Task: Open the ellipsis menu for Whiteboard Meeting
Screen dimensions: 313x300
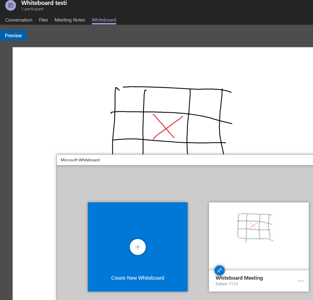Action: coord(301,281)
